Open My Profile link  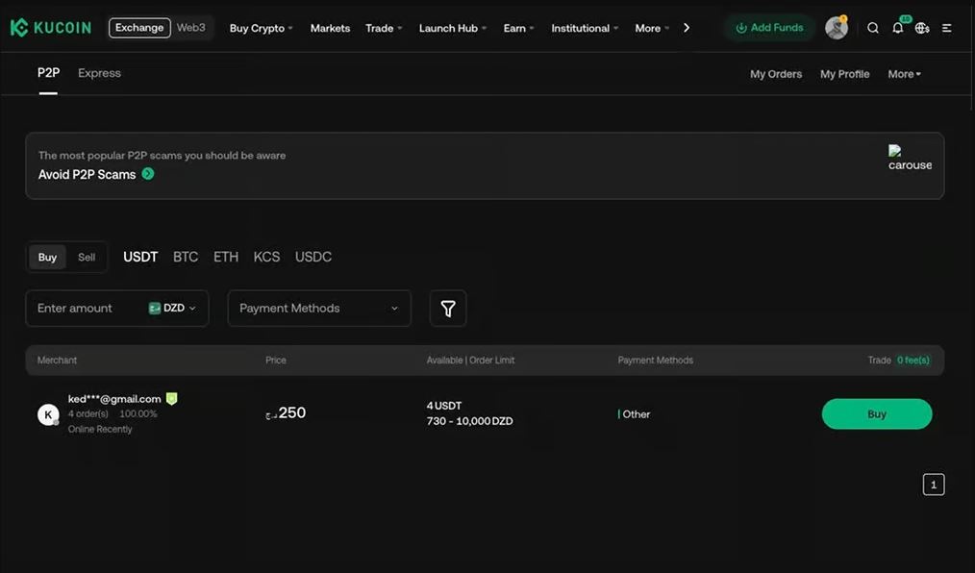pos(844,74)
